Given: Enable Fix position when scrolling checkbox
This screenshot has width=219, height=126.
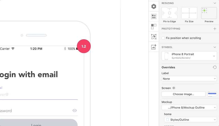Looking at the screenshot, I should click(x=163, y=38).
